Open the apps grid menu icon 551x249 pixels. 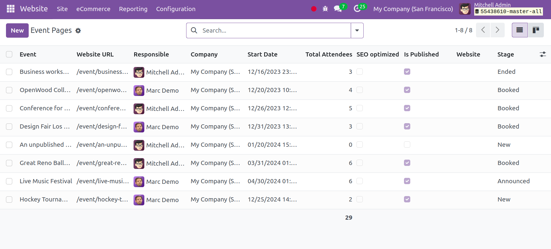click(x=10, y=9)
